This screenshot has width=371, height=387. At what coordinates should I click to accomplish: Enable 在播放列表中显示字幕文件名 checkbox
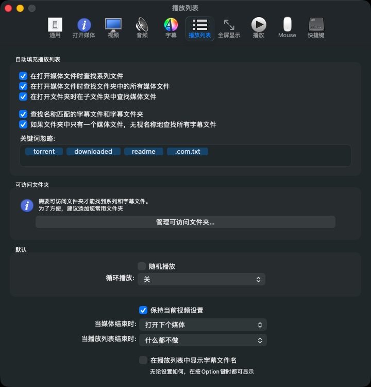[143, 360]
